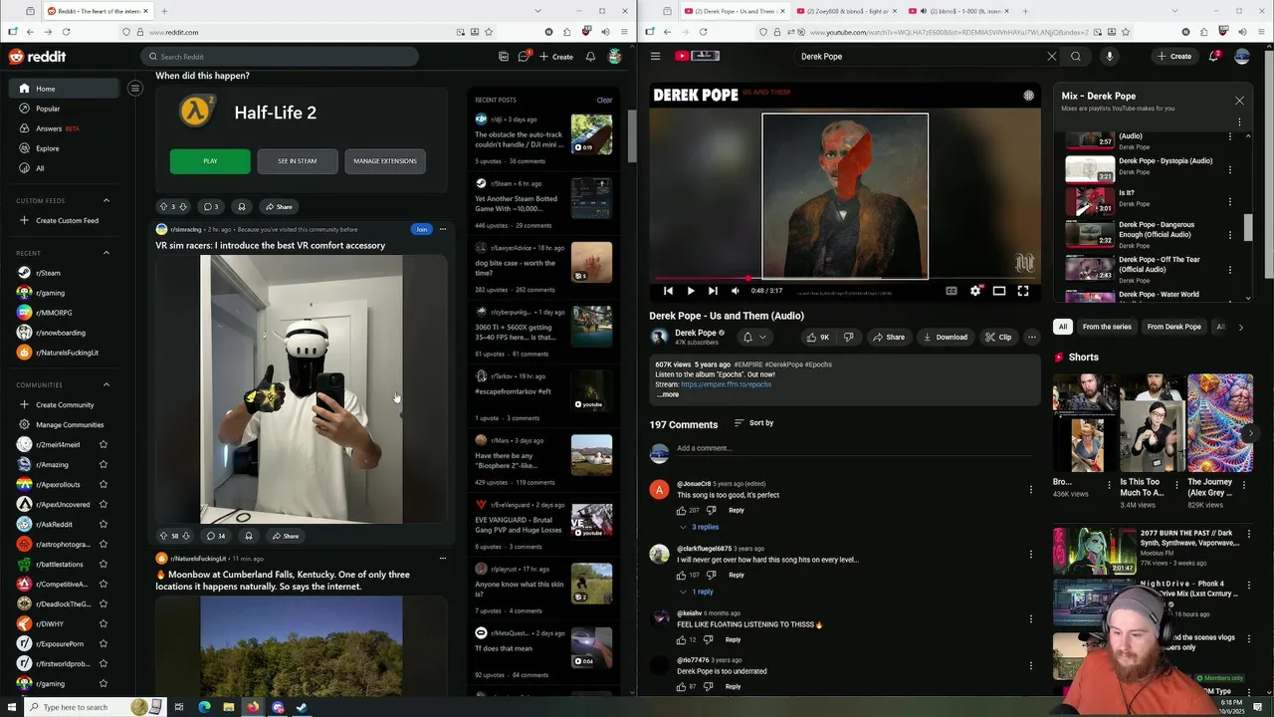Click SEE IN STEAM button
The image size is (1274, 717).
pyautogui.click(x=297, y=161)
